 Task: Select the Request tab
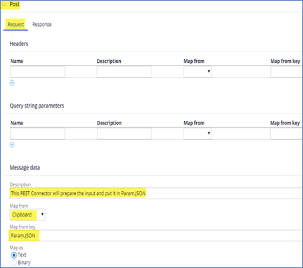click(15, 25)
